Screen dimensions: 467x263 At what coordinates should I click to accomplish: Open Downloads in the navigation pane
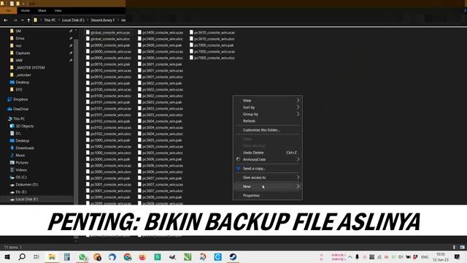click(25, 148)
